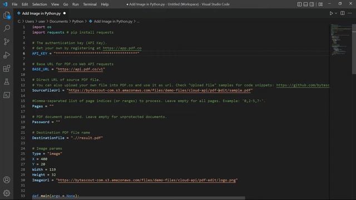The height and width of the screenshot is (200, 356).
Task: Run the Python file with play button
Action: pos(331,13)
